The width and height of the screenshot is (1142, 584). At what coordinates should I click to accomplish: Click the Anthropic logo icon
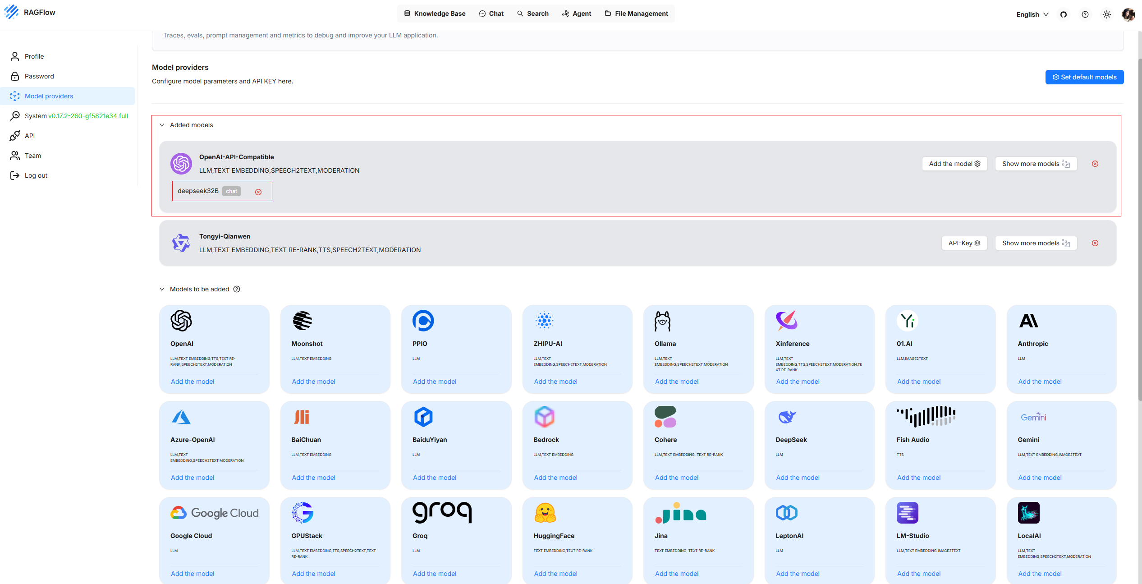(x=1029, y=321)
